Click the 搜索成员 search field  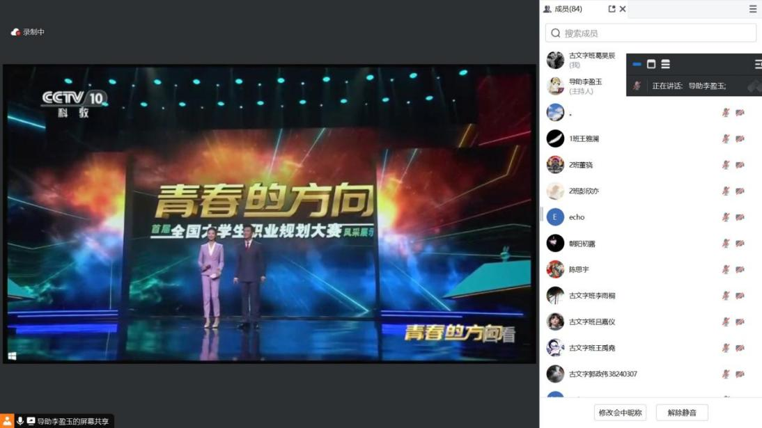point(651,33)
